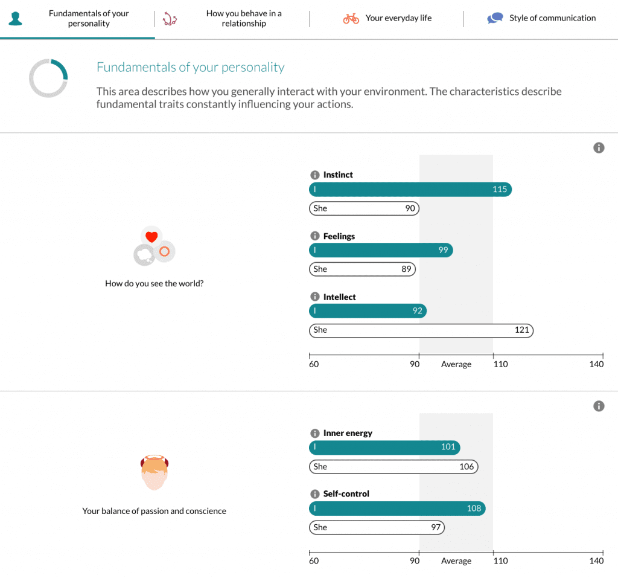Click 'Your balance of passion and conscience' caption
Viewport: 618px width, 581px height.
154,511
